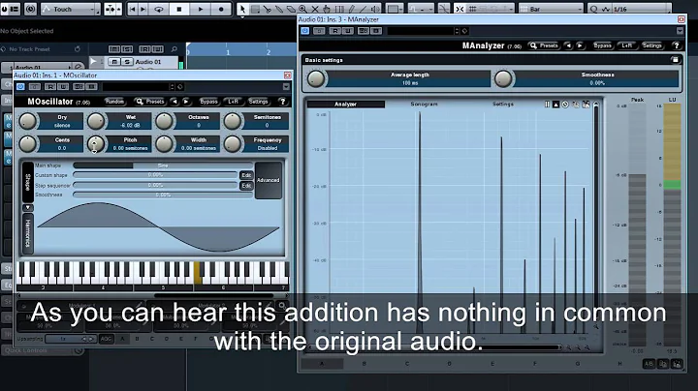Select the Draw pencil tool
698x391 pixels.
[351, 9]
